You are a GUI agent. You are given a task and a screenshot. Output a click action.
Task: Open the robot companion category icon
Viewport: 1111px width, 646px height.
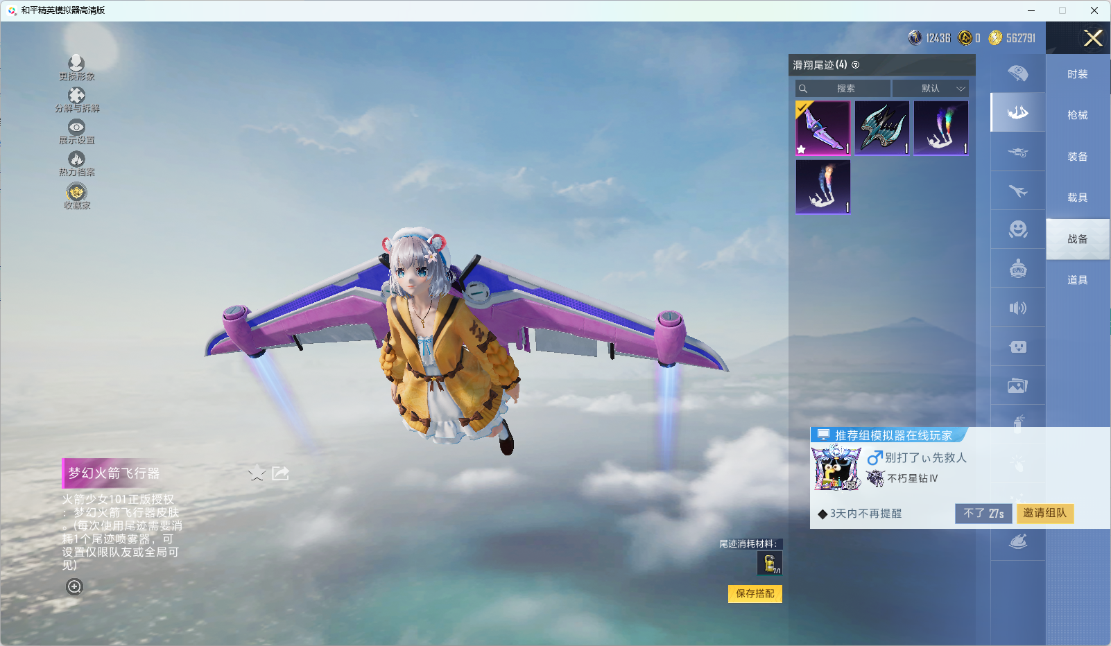click(x=1018, y=268)
